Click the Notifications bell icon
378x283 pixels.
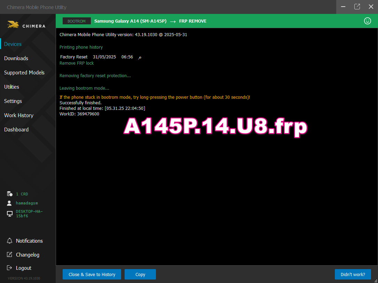[x=9, y=241]
